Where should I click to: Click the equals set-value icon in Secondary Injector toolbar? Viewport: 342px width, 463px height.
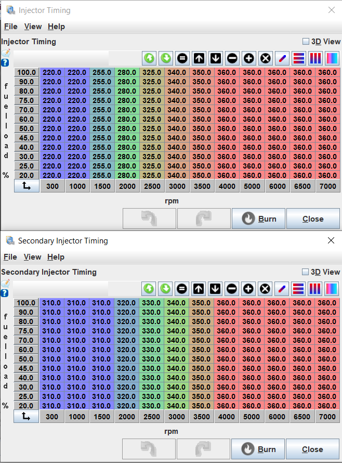(x=182, y=288)
